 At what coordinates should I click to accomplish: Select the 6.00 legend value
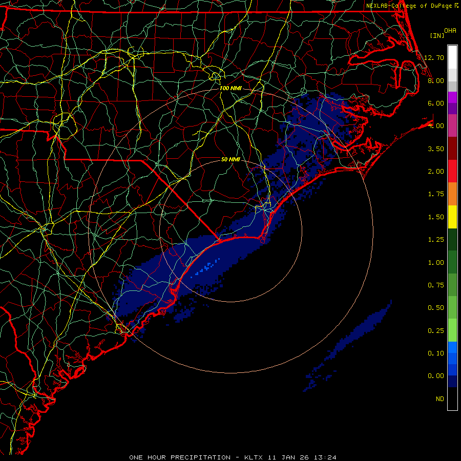[436, 103]
